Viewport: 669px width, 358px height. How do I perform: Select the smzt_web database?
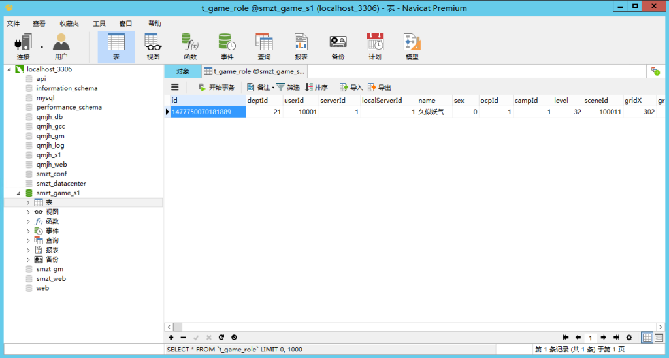click(x=51, y=279)
